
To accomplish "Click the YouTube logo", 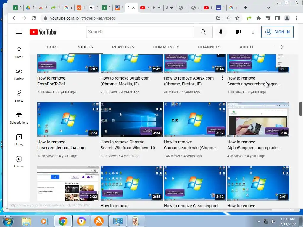I will point(43,32).
